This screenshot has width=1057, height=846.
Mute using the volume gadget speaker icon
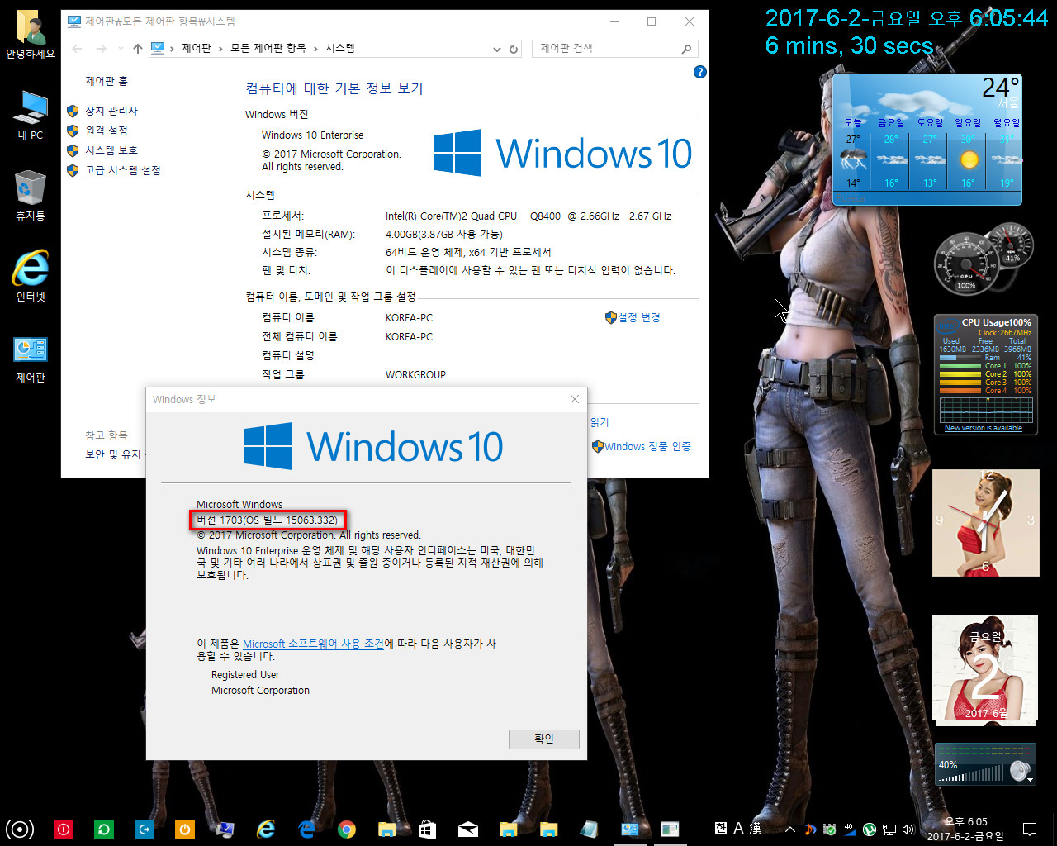coord(1019,771)
